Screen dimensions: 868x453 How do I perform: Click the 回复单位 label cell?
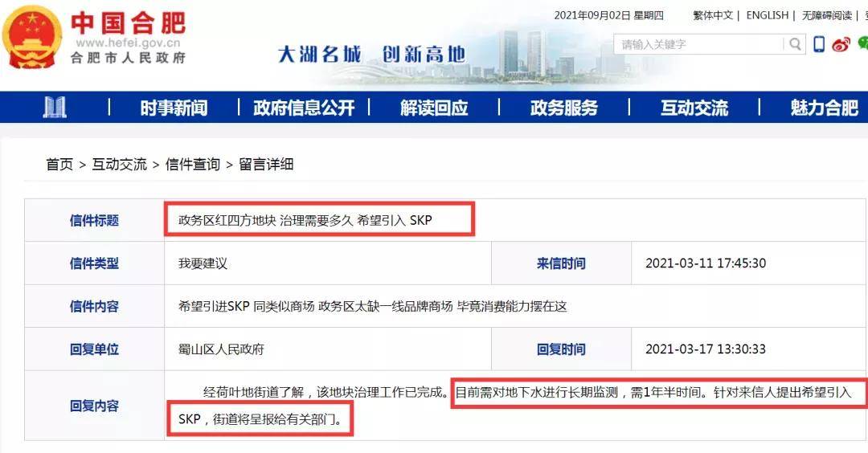[94, 349]
